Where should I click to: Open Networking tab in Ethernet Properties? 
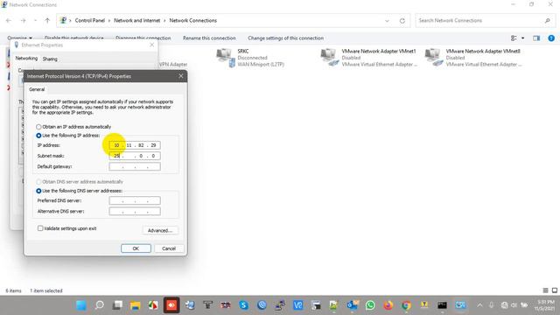pos(26,59)
